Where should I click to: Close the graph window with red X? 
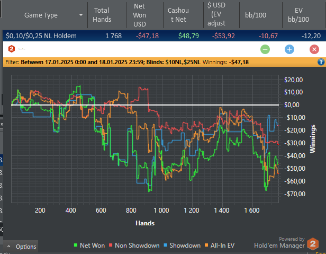point(314,49)
